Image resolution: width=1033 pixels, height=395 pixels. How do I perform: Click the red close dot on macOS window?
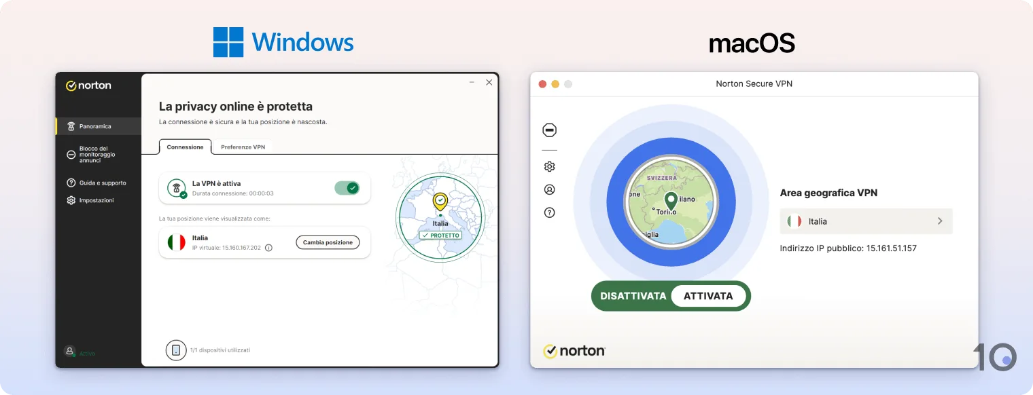[542, 84]
